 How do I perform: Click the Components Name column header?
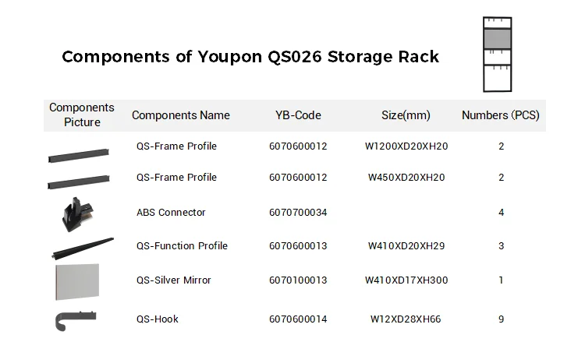(x=181, y=115)
